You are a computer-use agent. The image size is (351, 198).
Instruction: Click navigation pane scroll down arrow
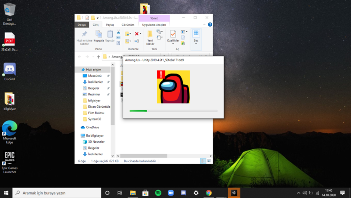click(113, 156)
